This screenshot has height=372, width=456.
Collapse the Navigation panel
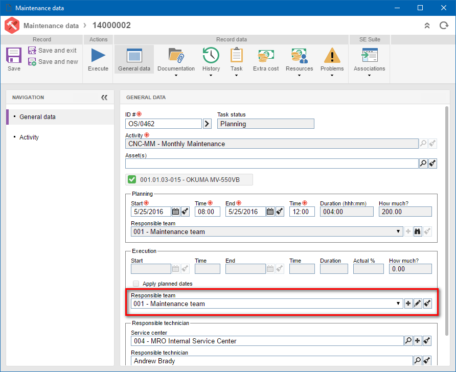point(104,98)
